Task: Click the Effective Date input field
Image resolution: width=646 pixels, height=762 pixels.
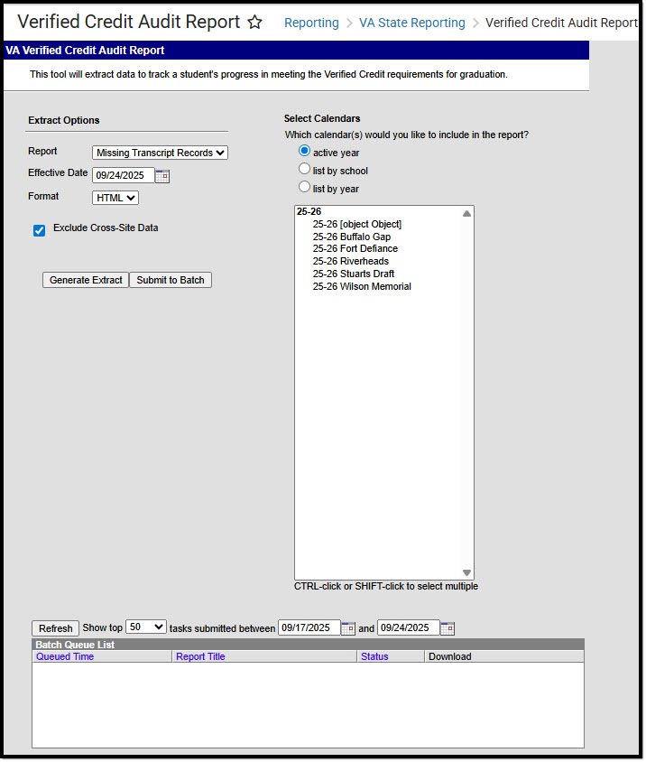Action: [x=124, y=175]
